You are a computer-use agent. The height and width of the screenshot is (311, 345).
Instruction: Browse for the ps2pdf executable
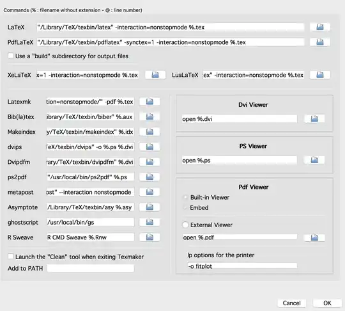pos(149,177)
